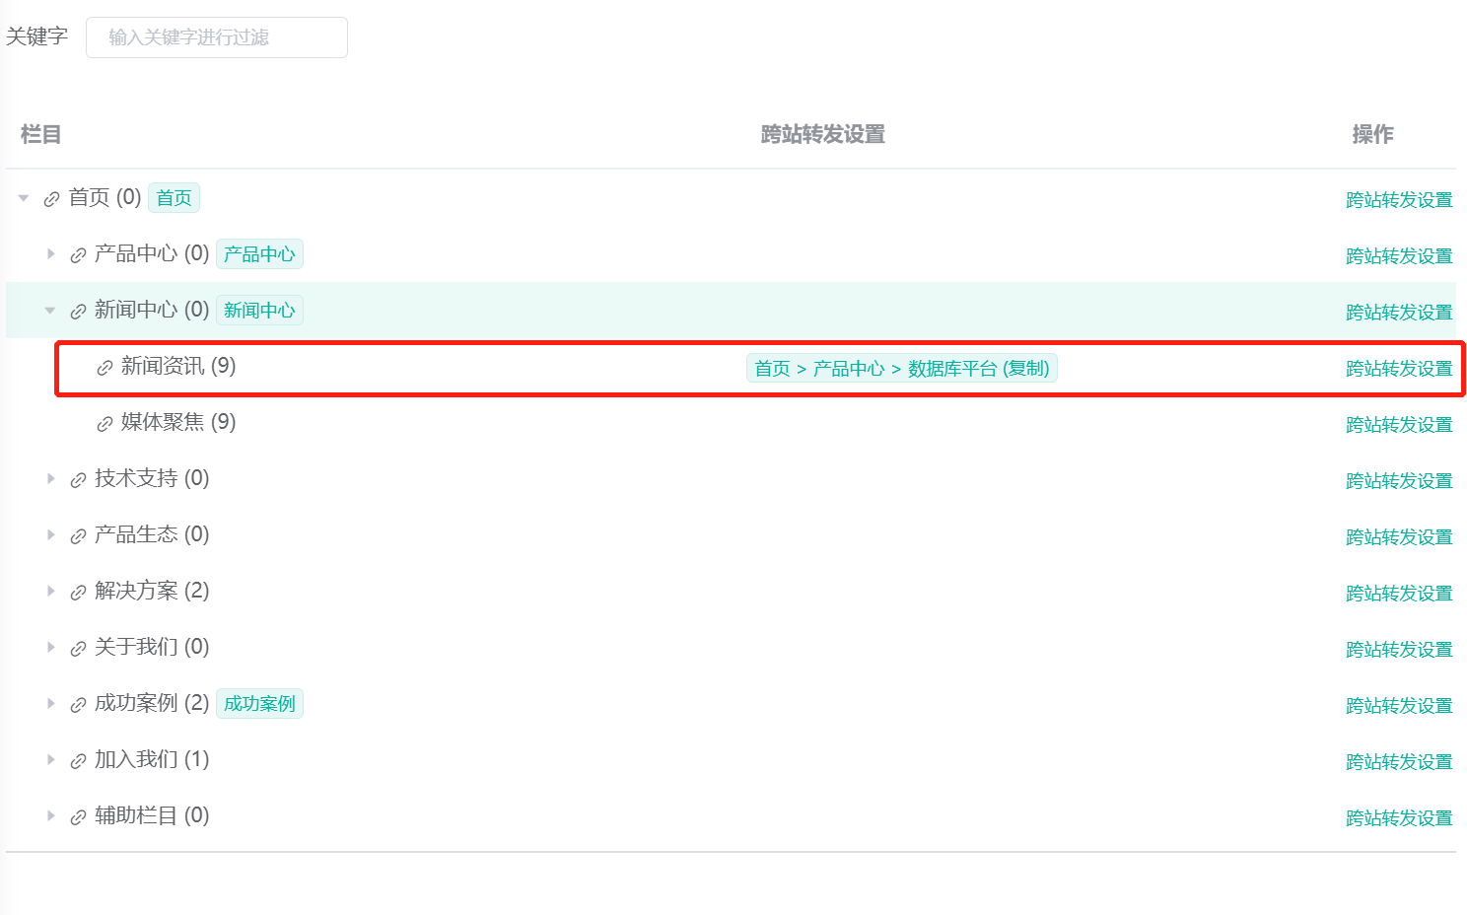
Task: Expand the 产品中心 tree node
Action: pos(50,254)
